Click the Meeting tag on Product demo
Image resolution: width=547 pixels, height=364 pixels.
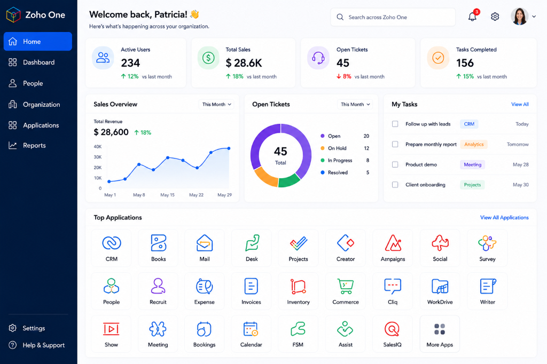click(x=472, y=164)
